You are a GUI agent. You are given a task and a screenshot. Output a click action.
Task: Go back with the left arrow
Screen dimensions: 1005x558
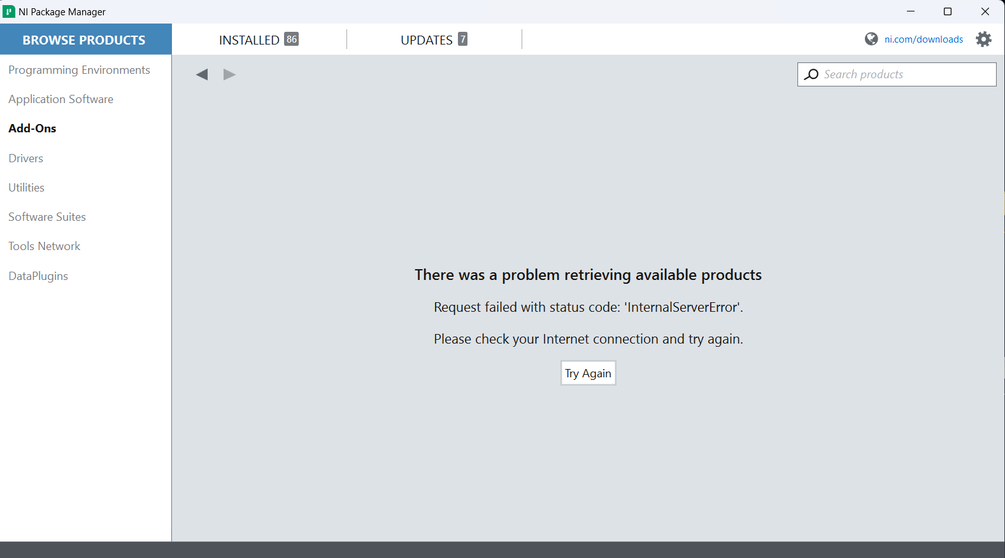pyautogui.click(x=202, y=74)
